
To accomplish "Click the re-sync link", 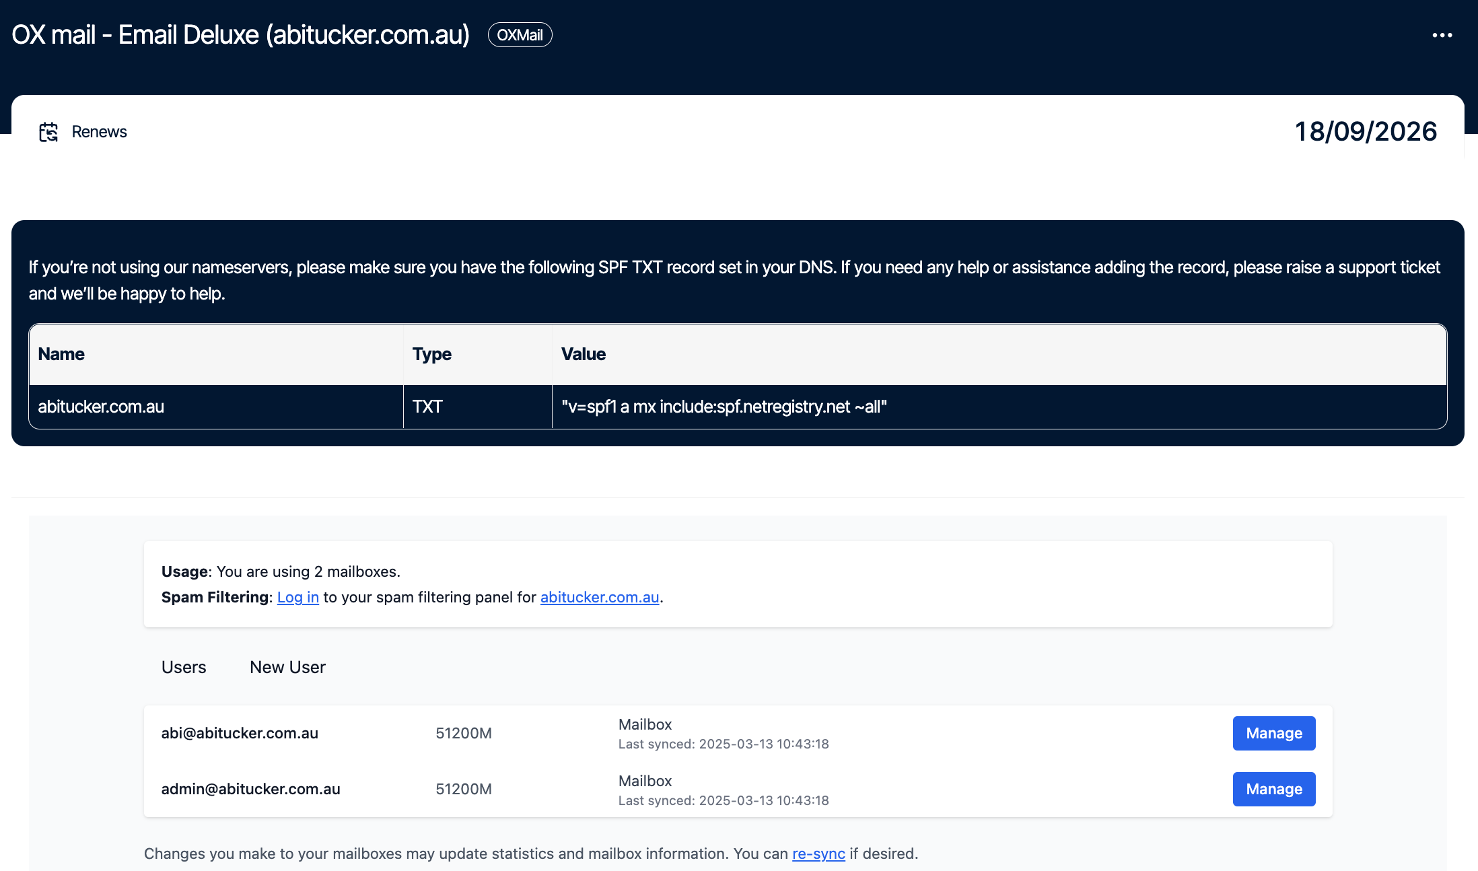I will click(x=818, y=853).
